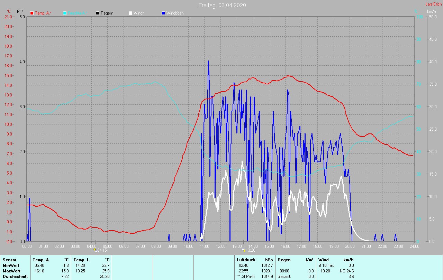The image size is (443, 280).
Task: Click the 'Windböen' legend label
Action: pyautogui.click(x=175, y=13)
